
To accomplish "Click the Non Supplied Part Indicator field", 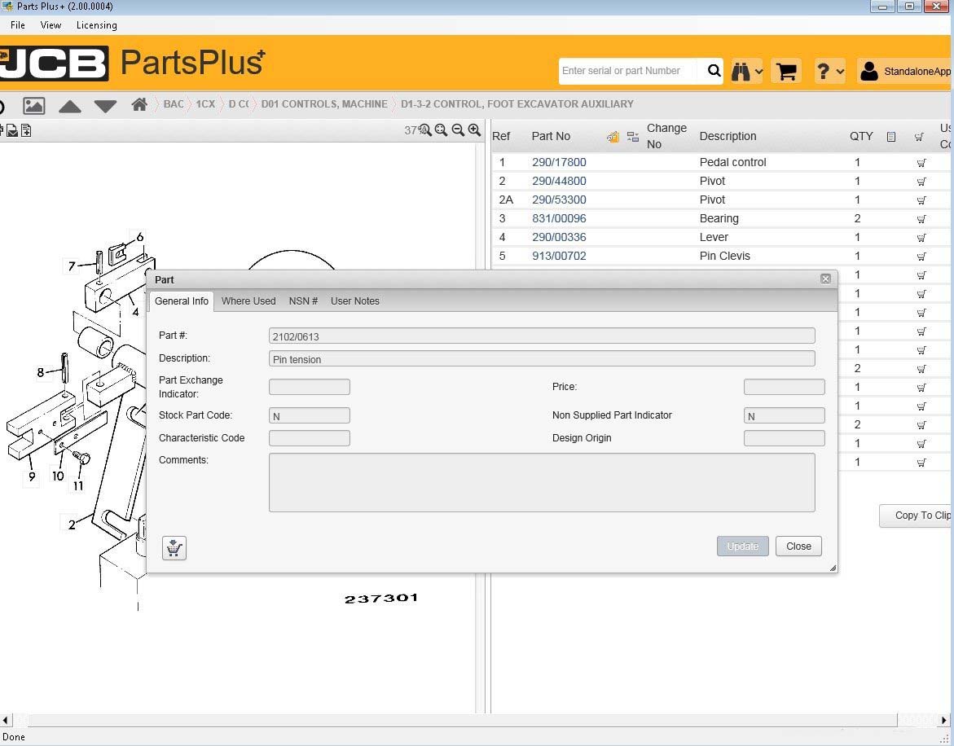I will pos(785,416).
